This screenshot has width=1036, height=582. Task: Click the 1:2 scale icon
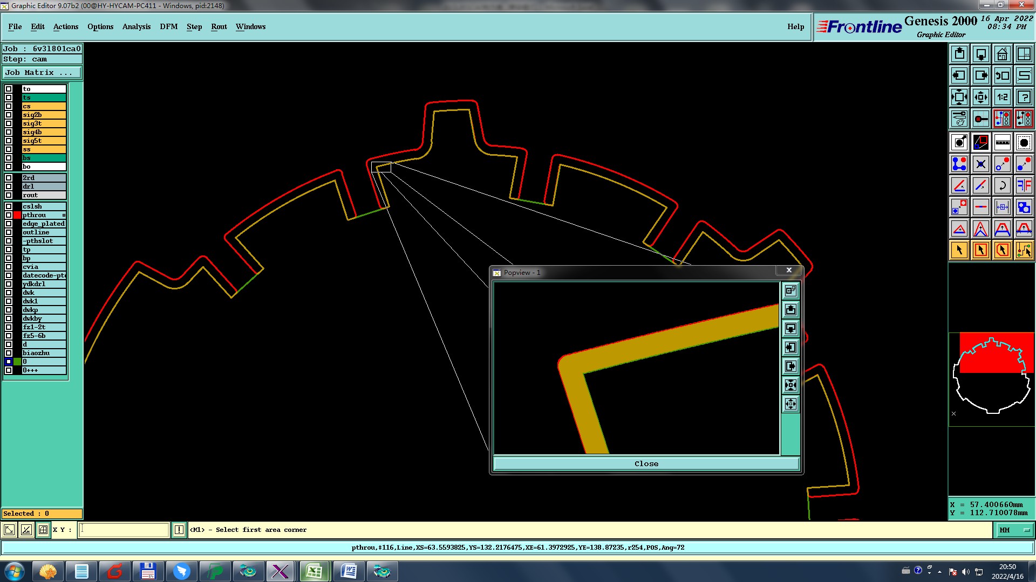[x=1003, y=97]
